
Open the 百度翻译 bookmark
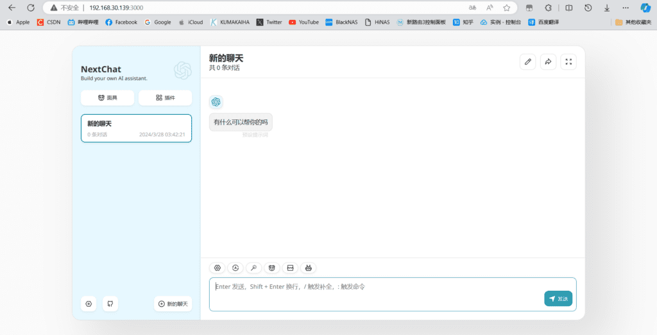(543, 22)
